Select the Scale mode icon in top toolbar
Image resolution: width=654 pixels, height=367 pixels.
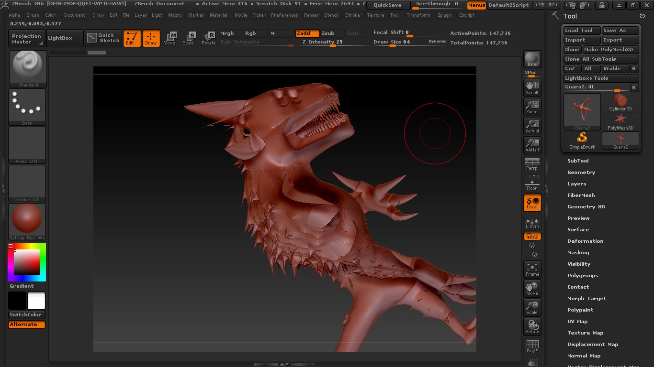[x=189, y=38]
